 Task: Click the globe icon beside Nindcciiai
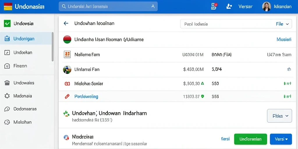click(x=66, y=137)
